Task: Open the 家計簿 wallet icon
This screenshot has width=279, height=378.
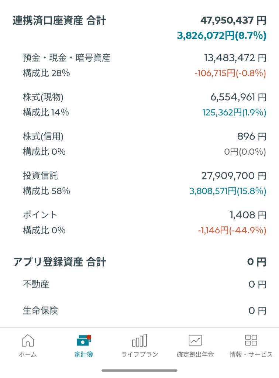Action: (x=83, y=340)
